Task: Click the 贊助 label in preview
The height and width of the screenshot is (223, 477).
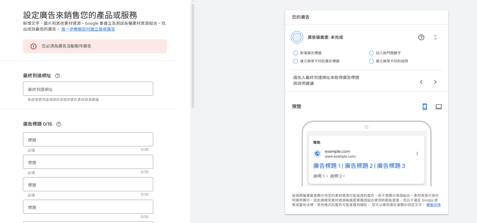Action: pyautogui.click(x=317, y=142)
